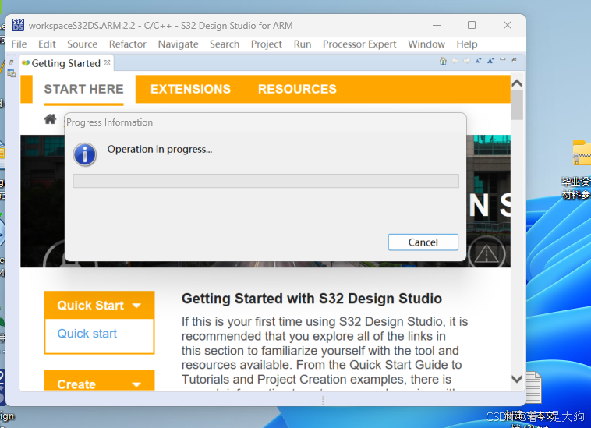Image resolution: width=591 pixels, height=428 pixels.
Task: Open the File menu
Action: (x=19, y=44)
